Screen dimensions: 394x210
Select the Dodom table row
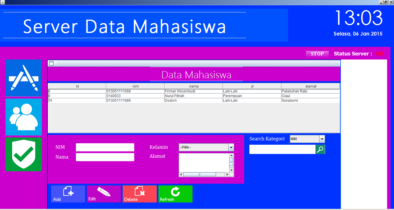tap(194, 101)
